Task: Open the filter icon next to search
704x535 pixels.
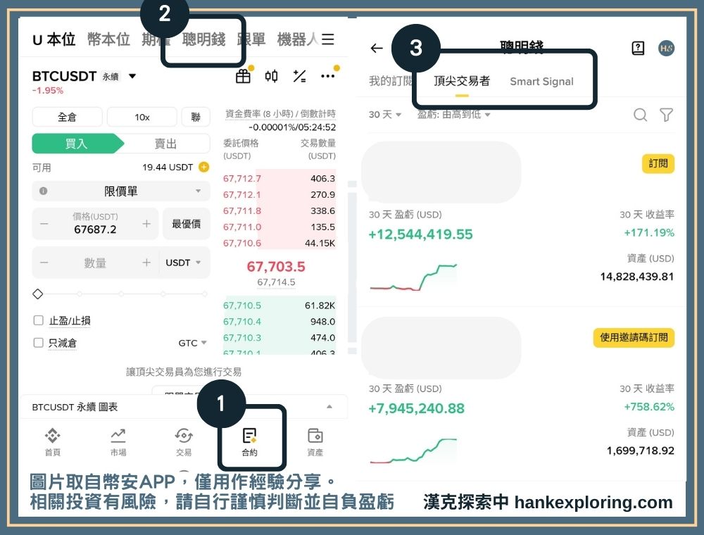Action: coord(666,113)
